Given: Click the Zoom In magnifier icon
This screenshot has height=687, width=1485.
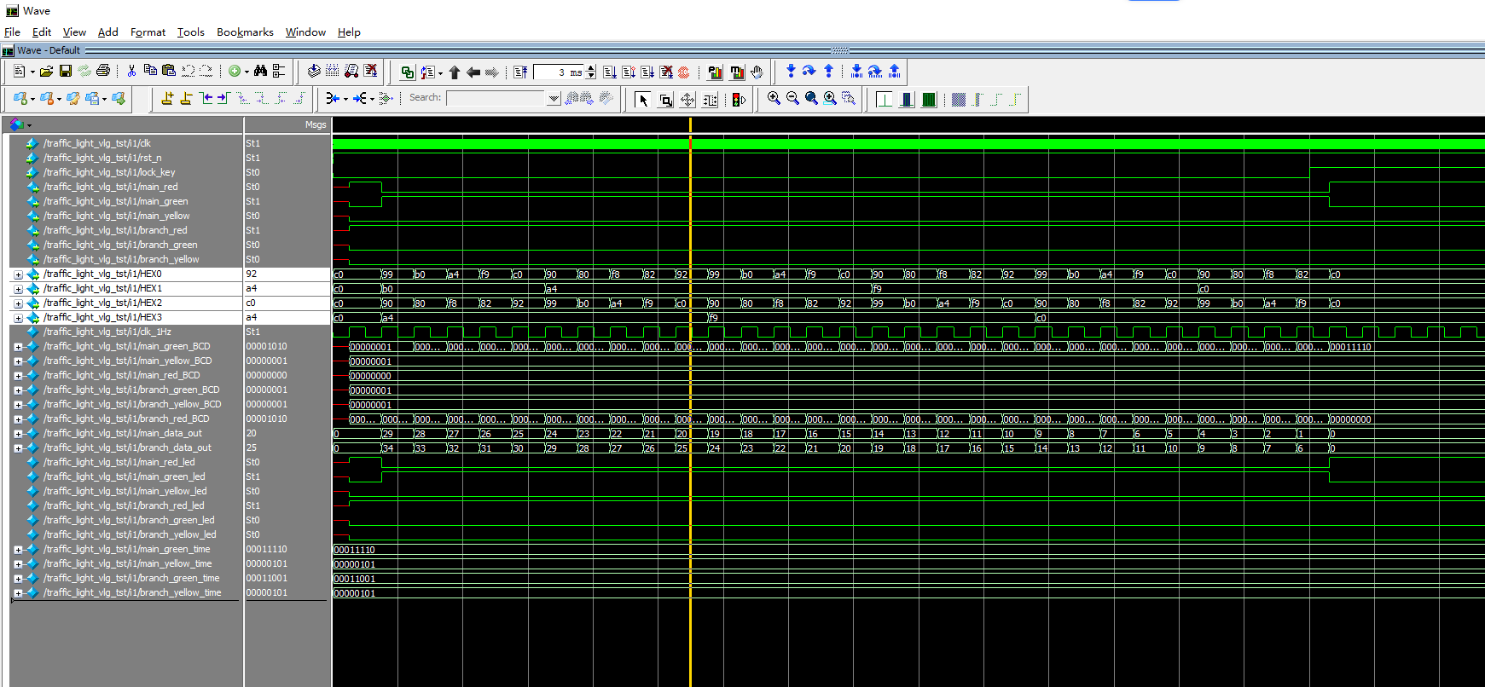Looking at the screenshot, I should pyautogui.click(x=774, y=99).
